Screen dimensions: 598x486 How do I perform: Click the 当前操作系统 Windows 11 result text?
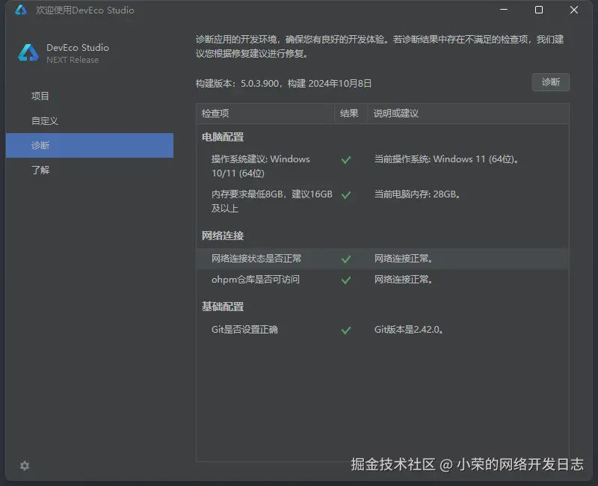click(446, 159)
